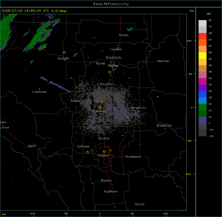The width and height of the screenshot is (222, 217).
Task: Click the Lacombe label
Action: (x=116, y=49)
